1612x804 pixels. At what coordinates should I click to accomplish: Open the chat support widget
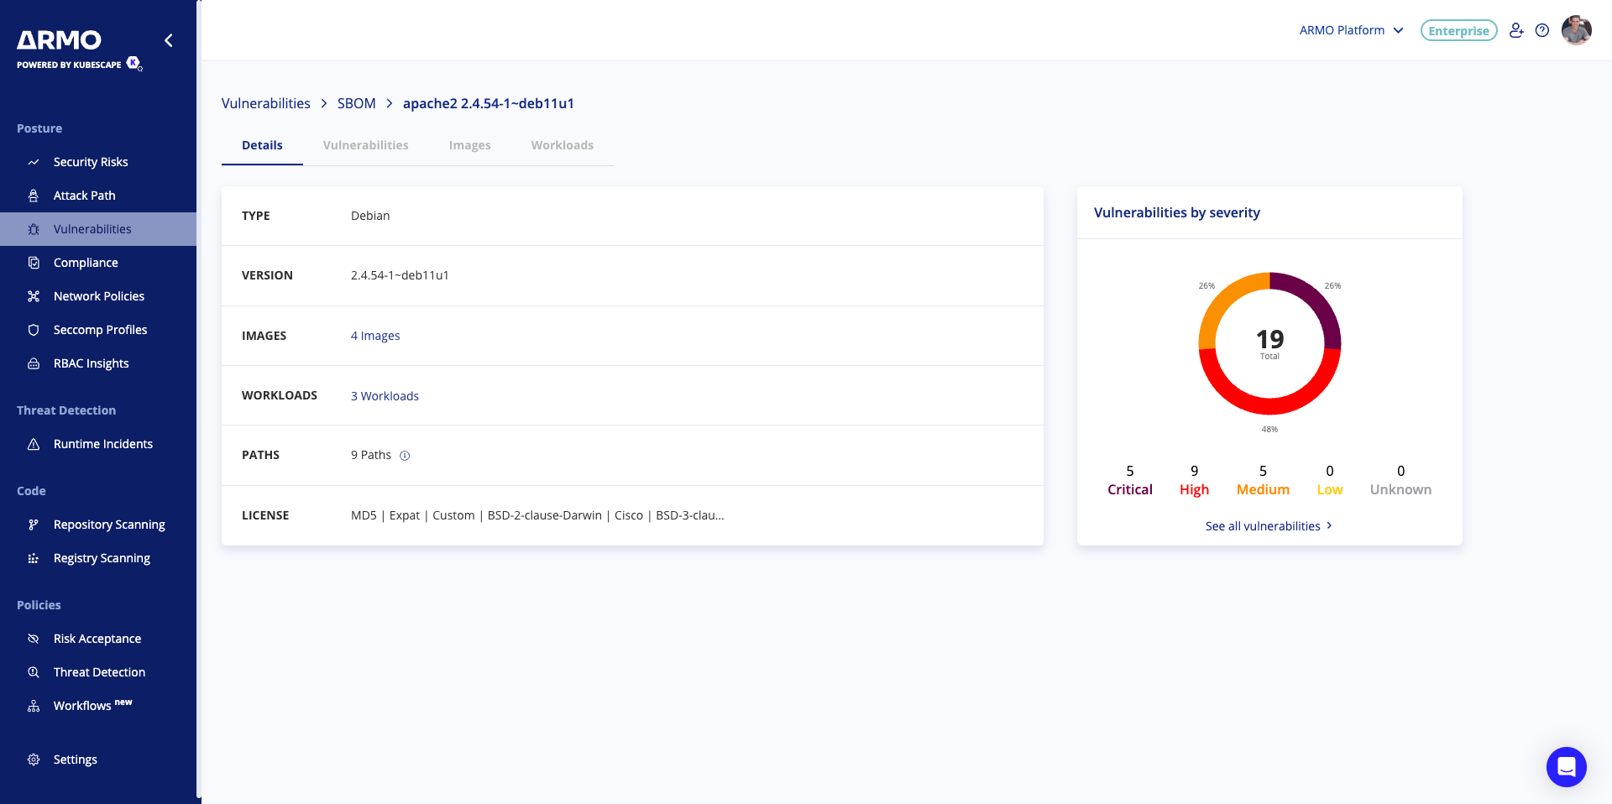(1567, 767)
